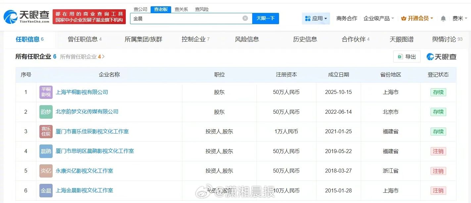Viewport: 471px width, 203px height.
Task: Open the TianYanCha home logo
Action: click(x=26, y=16)
